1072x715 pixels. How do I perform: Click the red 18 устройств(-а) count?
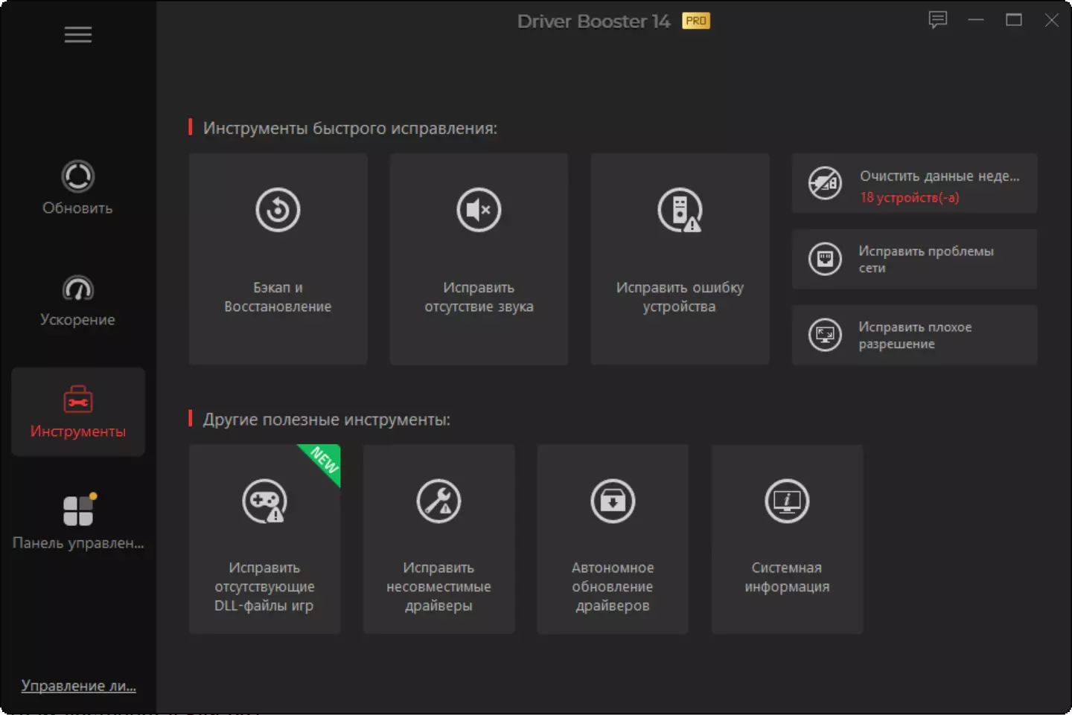910,197
